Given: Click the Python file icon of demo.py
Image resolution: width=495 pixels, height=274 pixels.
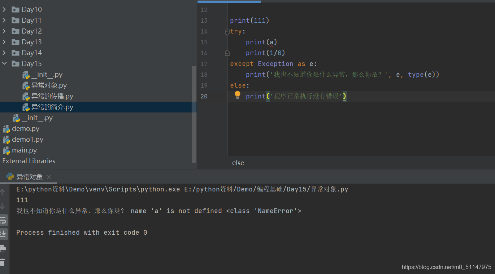Looking at the screenshot, I should 6,129.
